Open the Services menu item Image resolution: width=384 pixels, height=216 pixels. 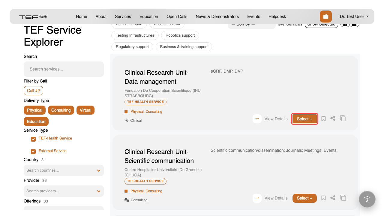pyautogui.click(x=123, y=16)
